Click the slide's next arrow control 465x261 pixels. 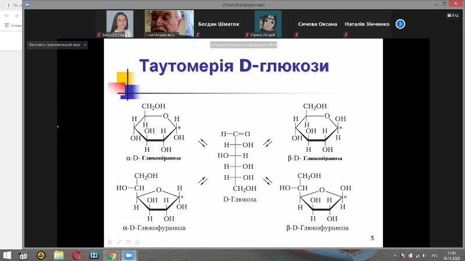coord(137,242)
